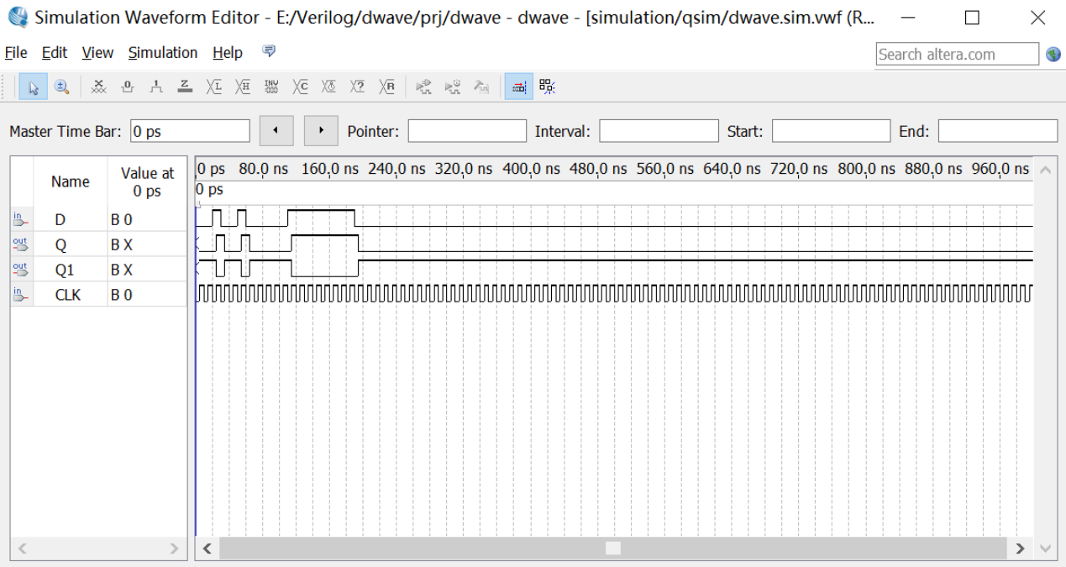Image resolution: width=1066 pixels, height=567 pixels.
Task: Click inside the Pointer input field
Action: [x=466, y=130]
